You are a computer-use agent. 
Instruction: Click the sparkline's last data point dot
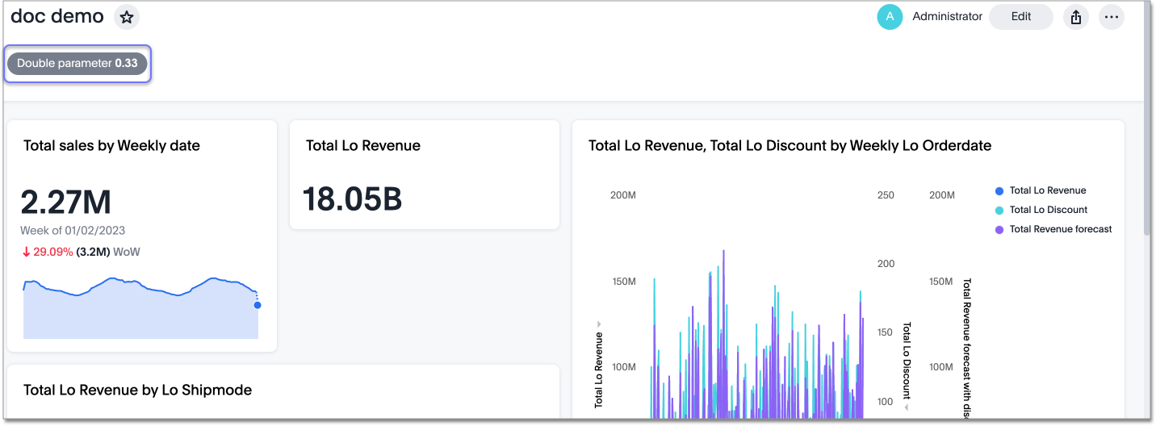tap(258, 305)
